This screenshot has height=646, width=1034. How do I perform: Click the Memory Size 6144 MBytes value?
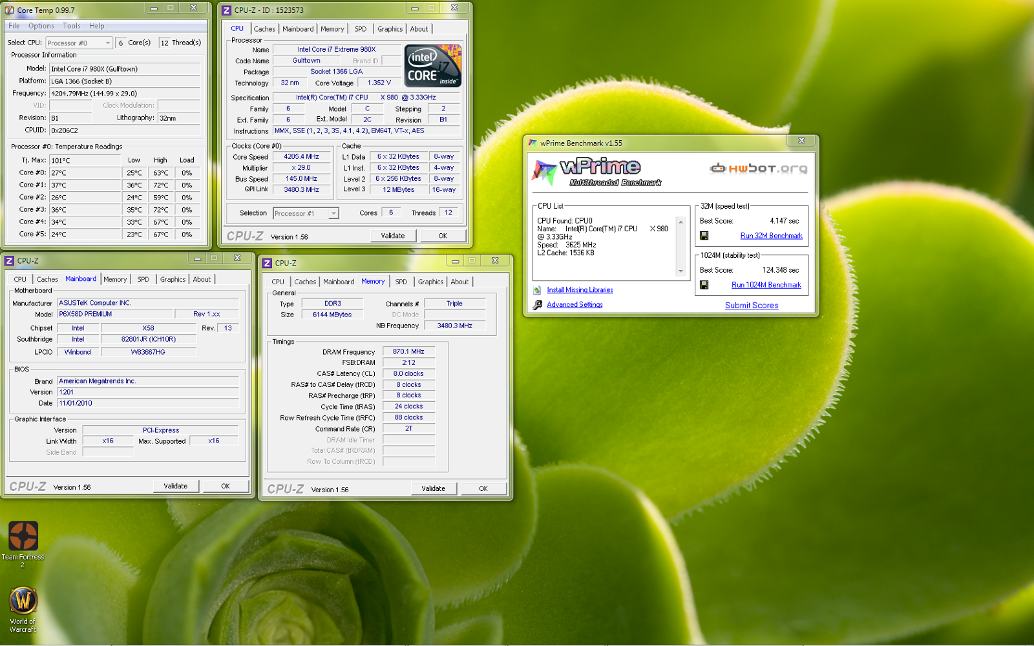pos(332,315)
